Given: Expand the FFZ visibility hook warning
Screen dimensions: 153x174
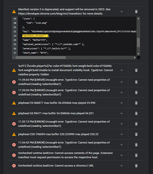Looking at the screenshot, I should (x=122, y=70).
